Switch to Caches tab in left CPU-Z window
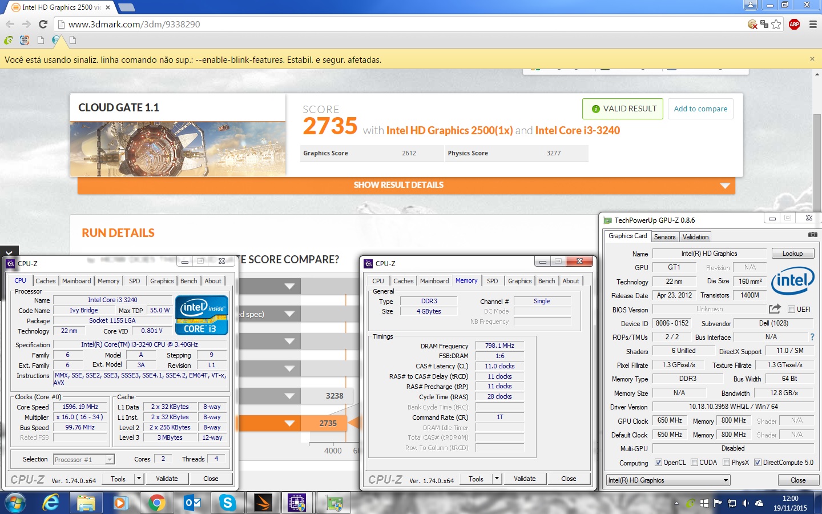Screen dimensions: 822x514 pyautogui.click(x=46, y=281)
